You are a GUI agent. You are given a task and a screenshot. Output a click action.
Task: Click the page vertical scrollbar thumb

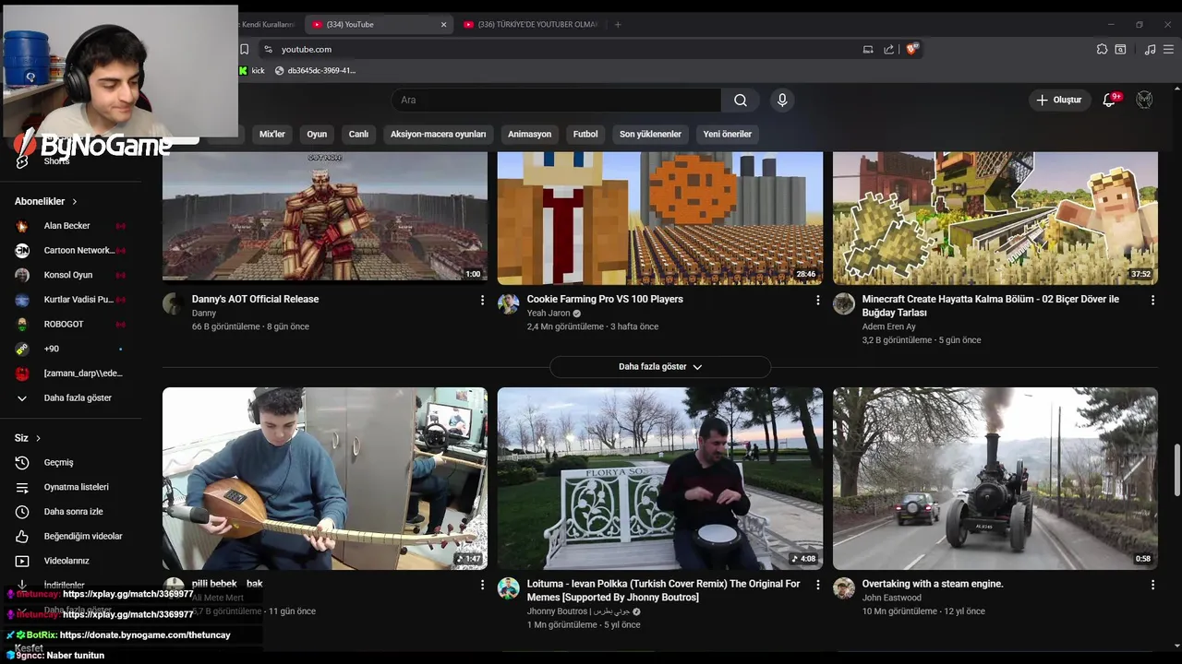1176,470
